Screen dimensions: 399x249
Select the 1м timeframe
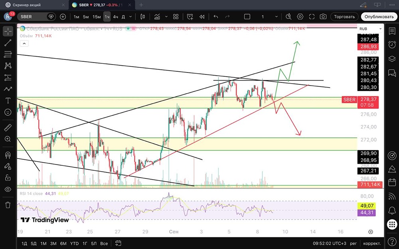pos(76,17)
